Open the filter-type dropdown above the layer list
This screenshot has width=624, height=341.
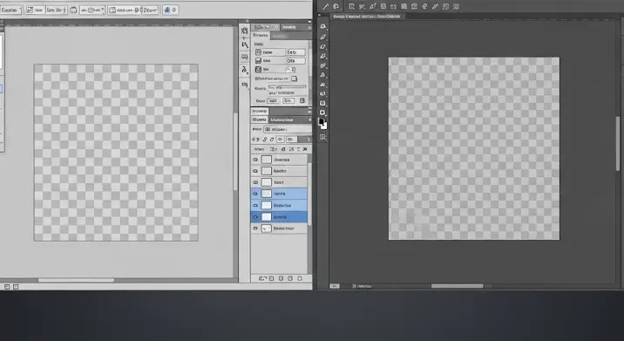[x=288, y=129]
